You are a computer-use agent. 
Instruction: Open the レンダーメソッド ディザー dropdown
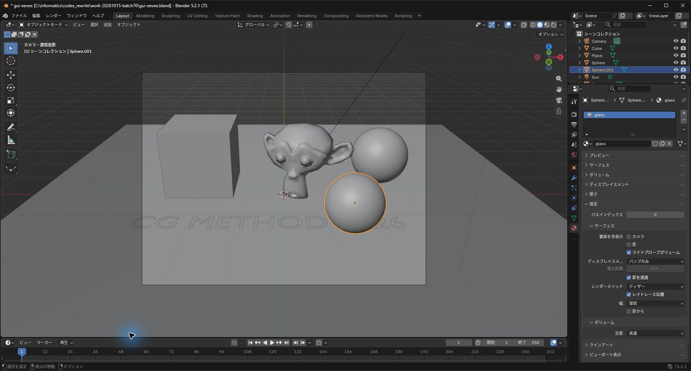pyautogui.click(x=655, y=287)
